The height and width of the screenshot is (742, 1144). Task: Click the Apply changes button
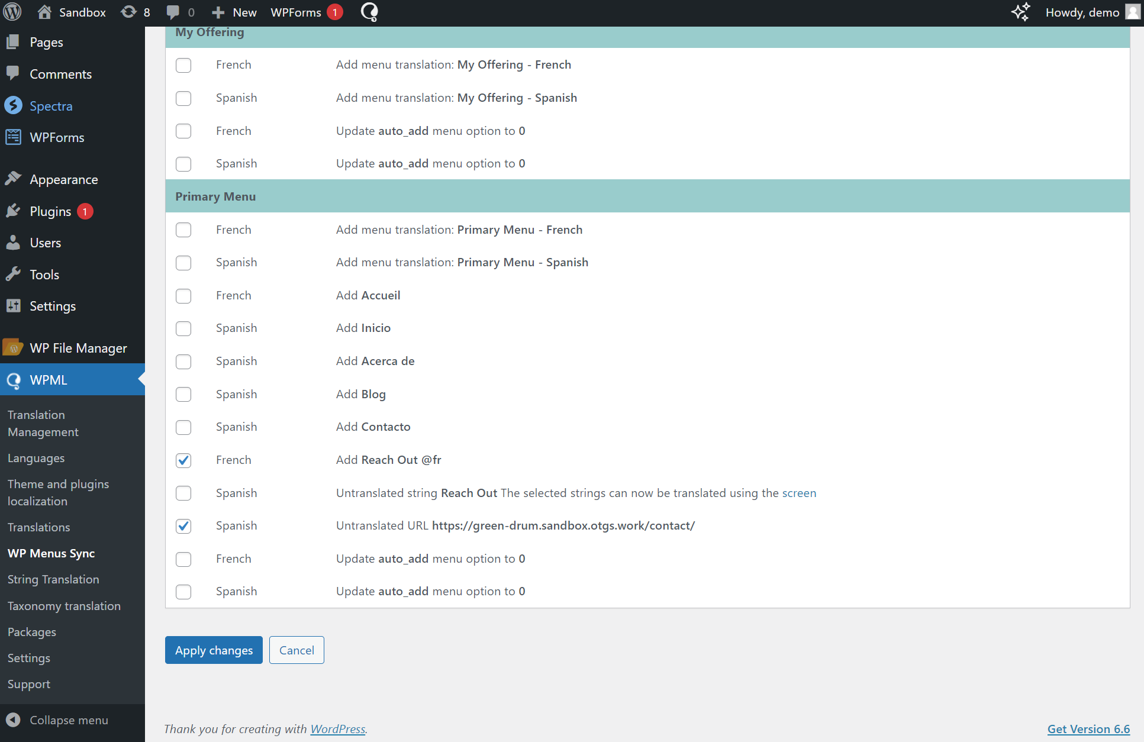pos(214,650)
